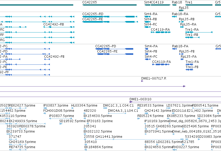Click EST SD19592.5prime

[72, 121]
